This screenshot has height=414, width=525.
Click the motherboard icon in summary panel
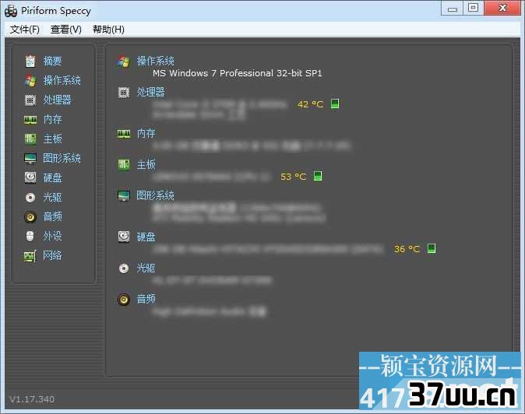(124, 164)
